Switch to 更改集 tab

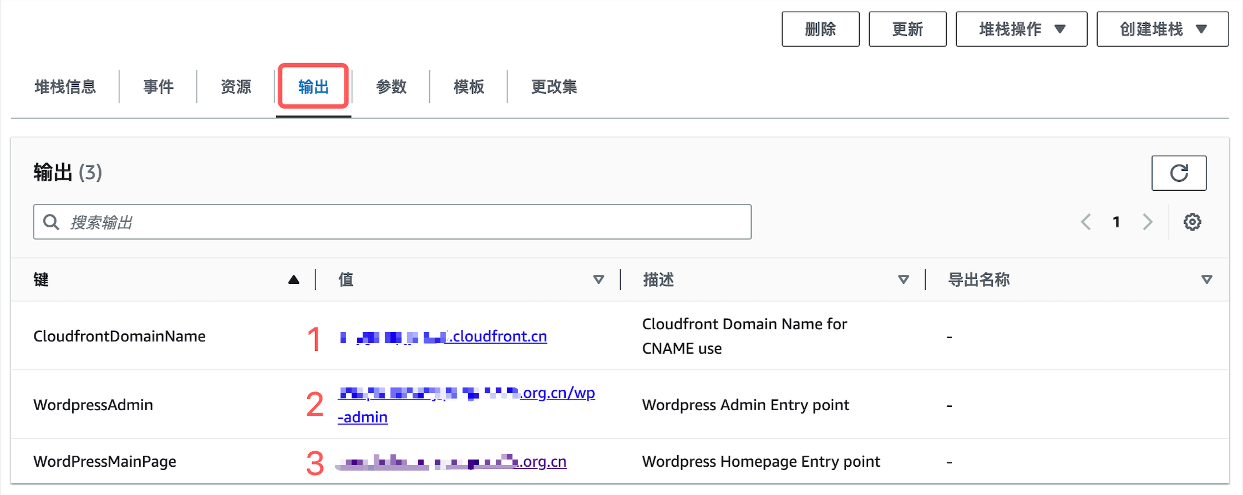[x=554, y=87]
